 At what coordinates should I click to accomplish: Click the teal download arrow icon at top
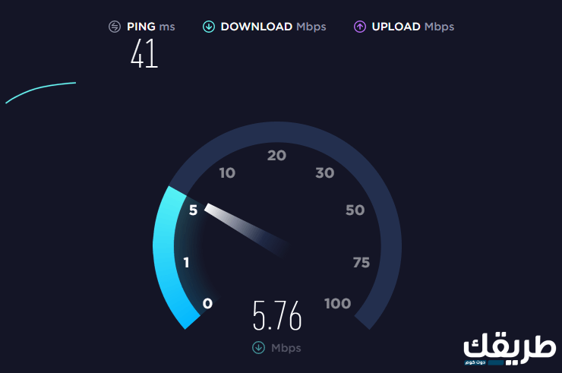(209, 27)
